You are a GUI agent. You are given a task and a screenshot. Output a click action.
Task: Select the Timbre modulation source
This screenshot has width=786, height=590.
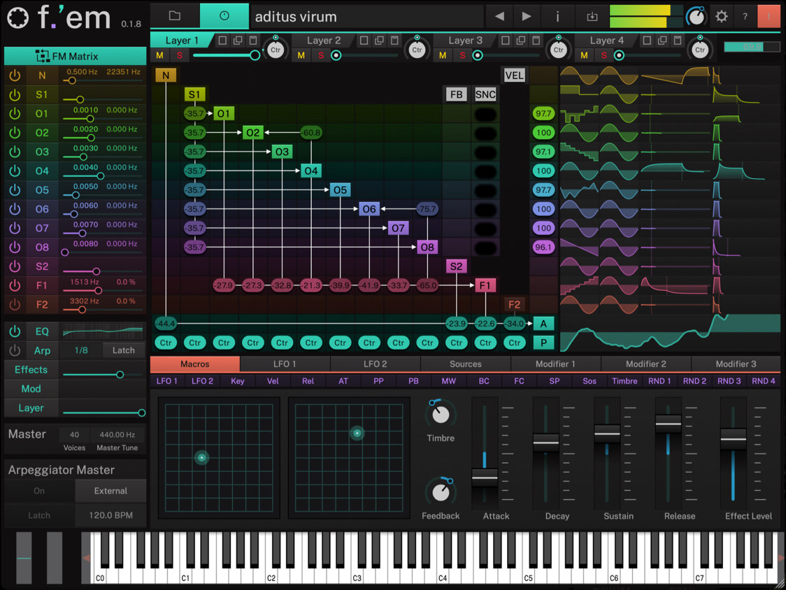coord(624,381)
